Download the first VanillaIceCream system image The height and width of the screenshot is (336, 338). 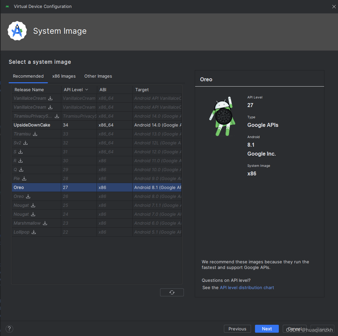[x=50, y=98]
